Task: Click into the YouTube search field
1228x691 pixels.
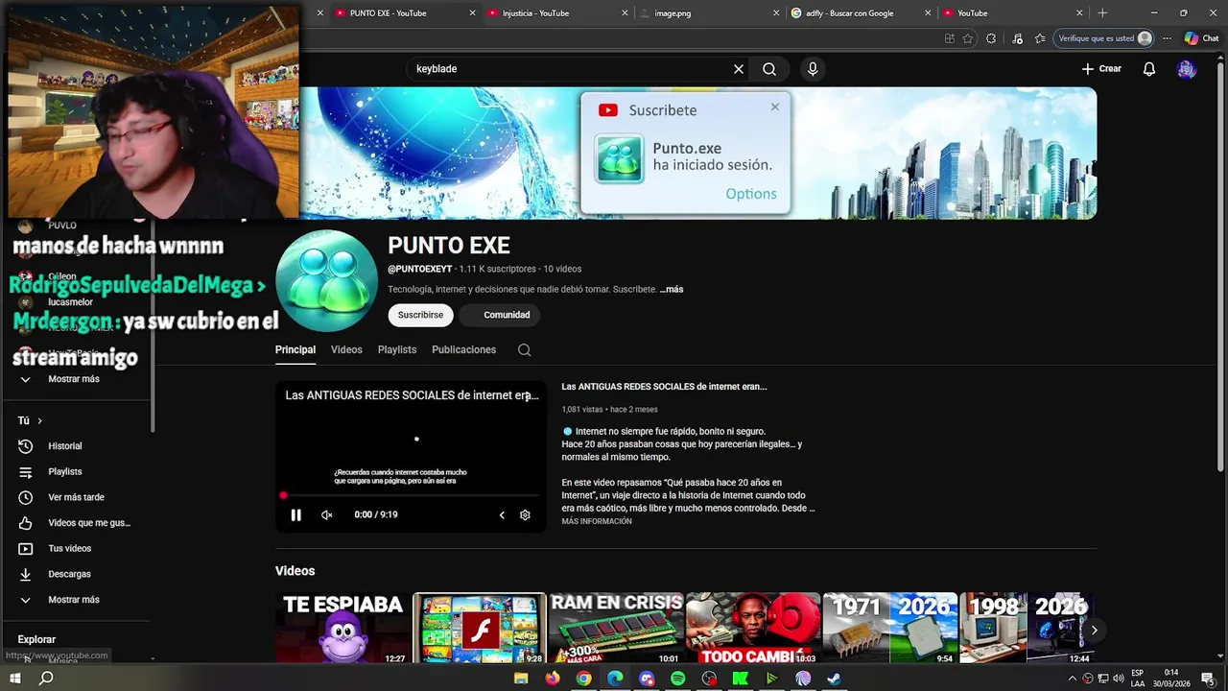Action: click(571, 69)
